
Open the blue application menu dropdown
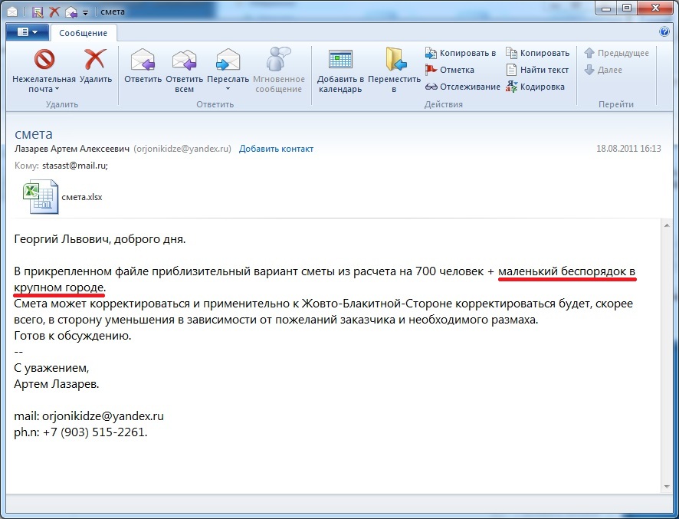coord(27,32)
